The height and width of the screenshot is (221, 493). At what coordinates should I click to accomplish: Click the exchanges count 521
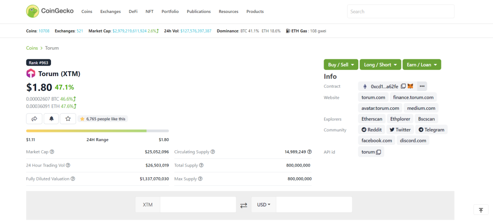coord(80,31)
